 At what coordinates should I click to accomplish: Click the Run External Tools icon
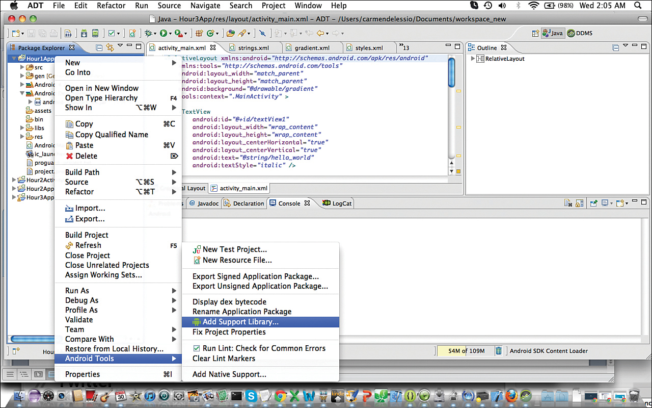tap(178, 33)
